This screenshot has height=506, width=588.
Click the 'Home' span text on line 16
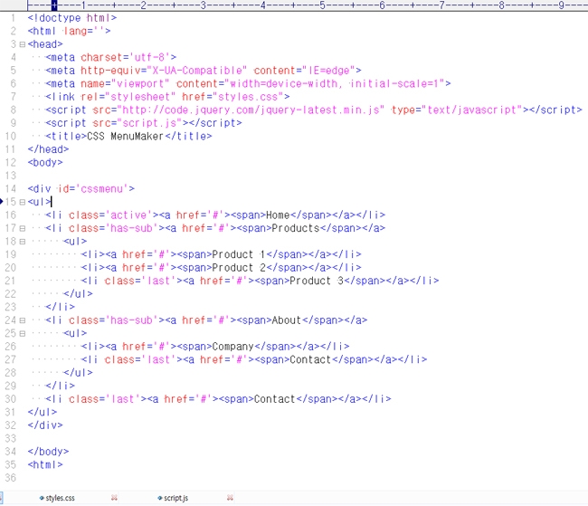tap(278, 215)
